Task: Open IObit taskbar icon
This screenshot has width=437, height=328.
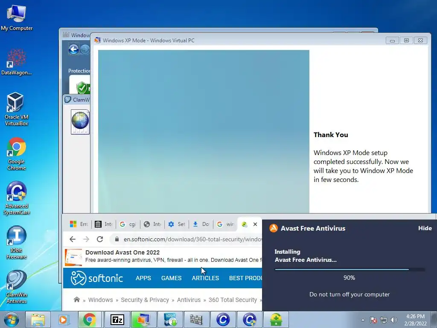Action: click(x=170, y=319)
